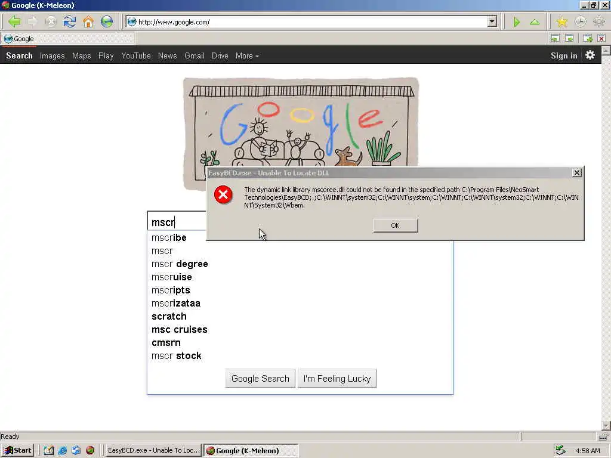The width and height of the screenshot is (611, 458).
Task: Open a new tab with the plus icon
Action: pos(587,38)
